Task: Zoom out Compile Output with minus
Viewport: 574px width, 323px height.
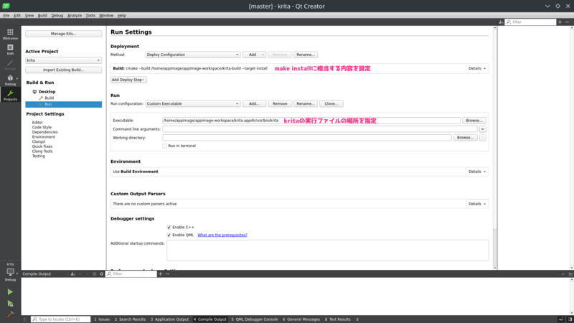Action: click(168, 274)
